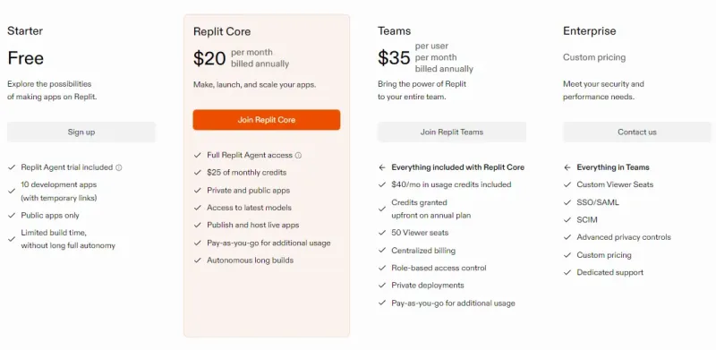
Task: Click the Replit Core plan heading
Action: pos(222,31)
